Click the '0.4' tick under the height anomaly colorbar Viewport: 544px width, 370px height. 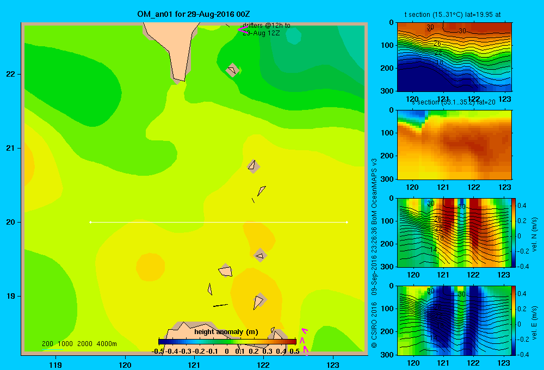tap(281, 351)
